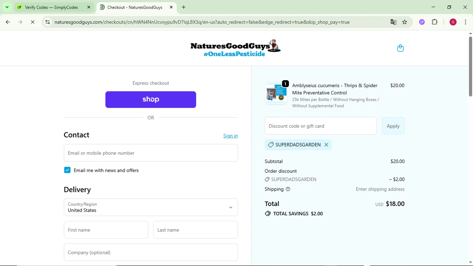Viewport: 473px width, 266px height.
Task: Click the Delivery section heading
Action: click(x=77, y=190)
